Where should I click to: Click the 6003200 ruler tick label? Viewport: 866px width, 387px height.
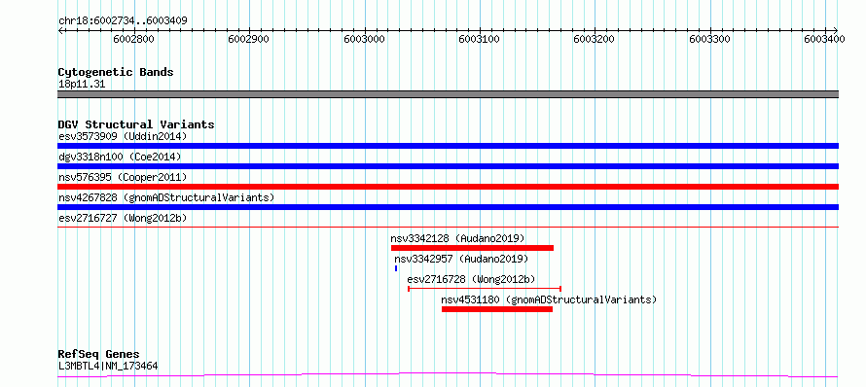(595, 39)
